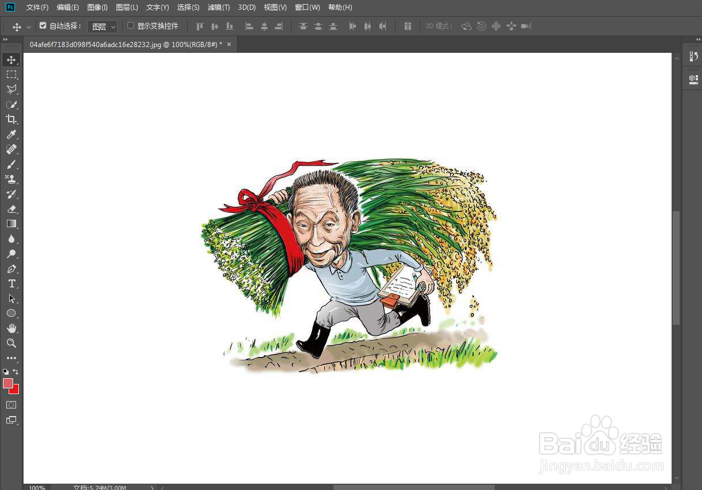
Task: Click the Photoshop Ps logo icon
Action: point(10,7)
